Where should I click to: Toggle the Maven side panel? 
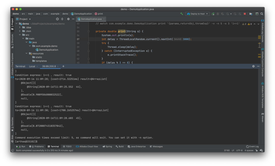click(x=263, y=117)
